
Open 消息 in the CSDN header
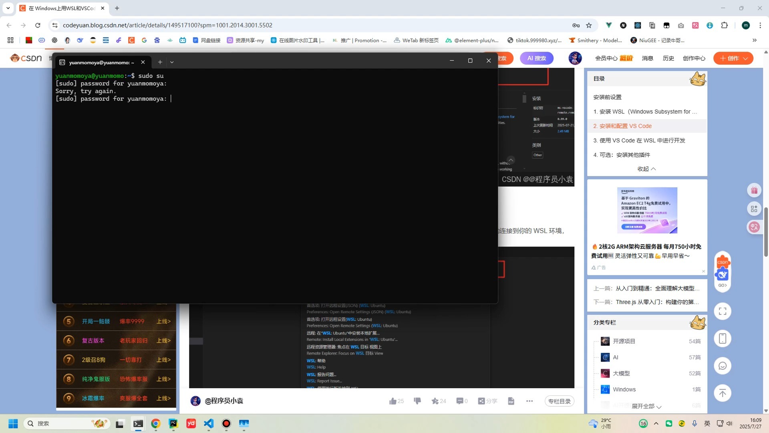click(647, 58)
